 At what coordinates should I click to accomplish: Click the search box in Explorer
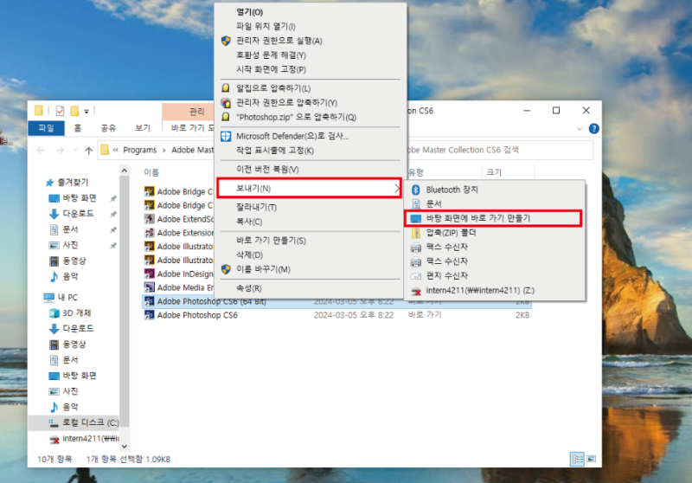pos(500,150)
